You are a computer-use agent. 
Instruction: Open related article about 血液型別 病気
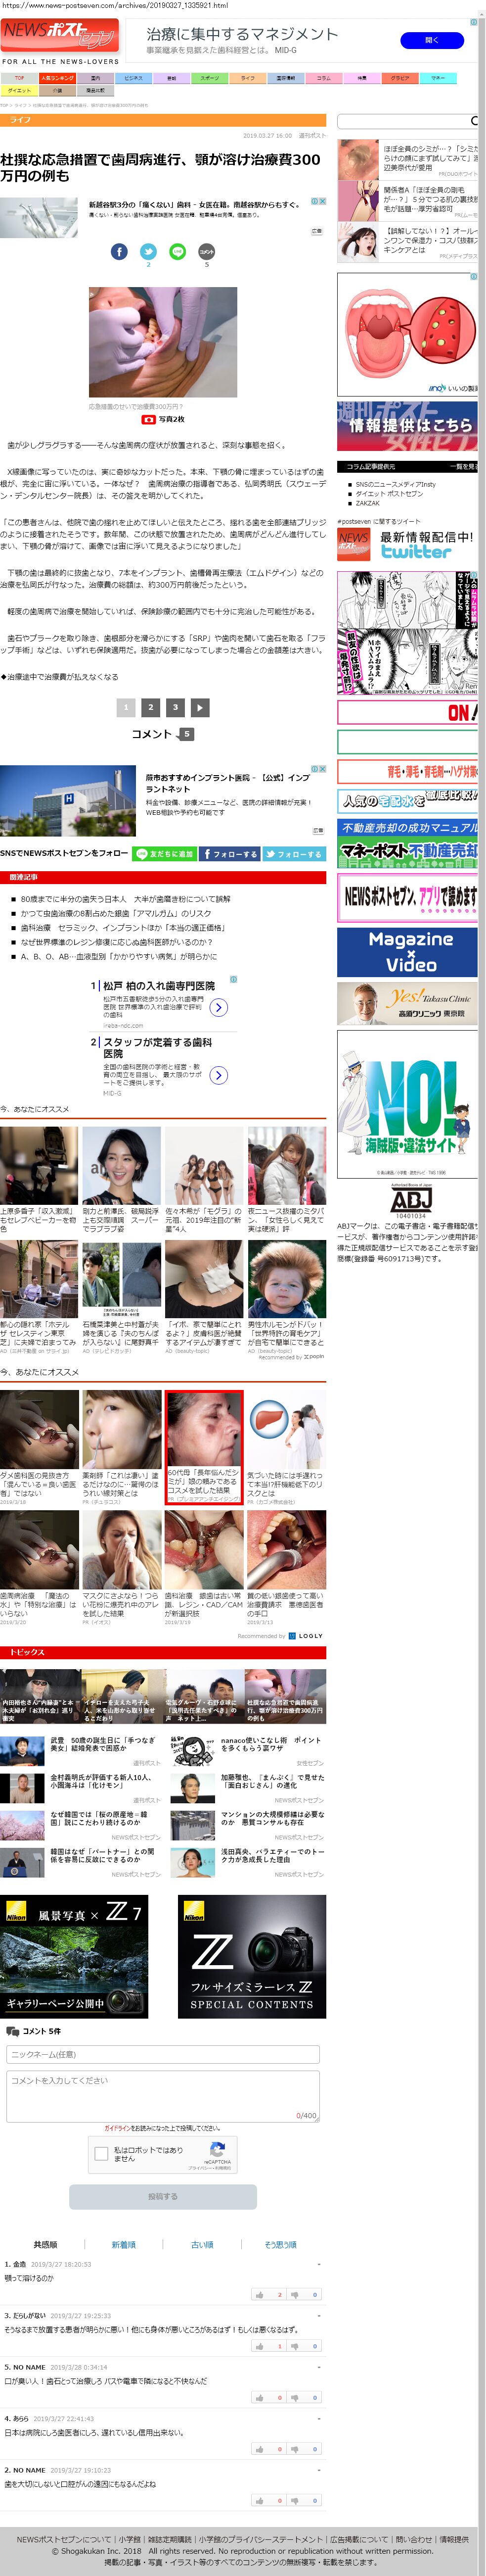118,957
